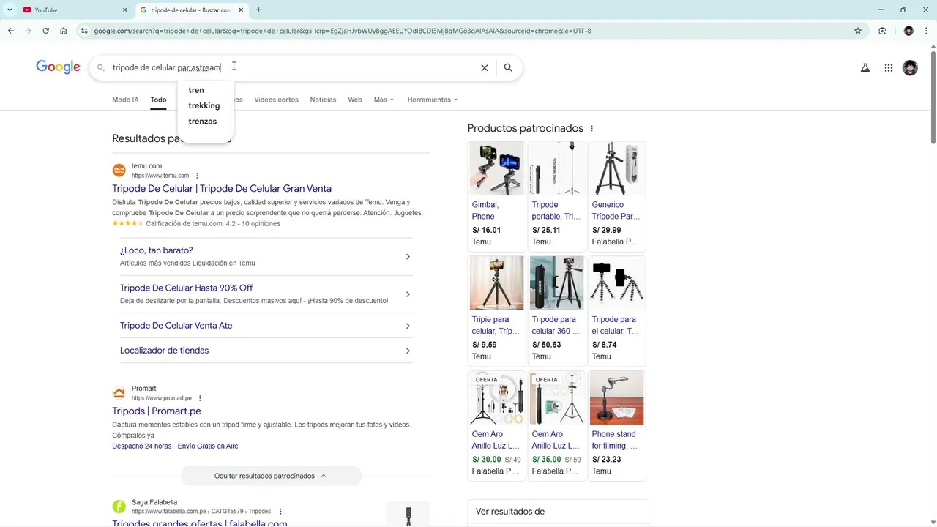This screenshot has width=937, height=527.
Task: Select the Vídeos cortos tab
Action: tap(276, 100)
